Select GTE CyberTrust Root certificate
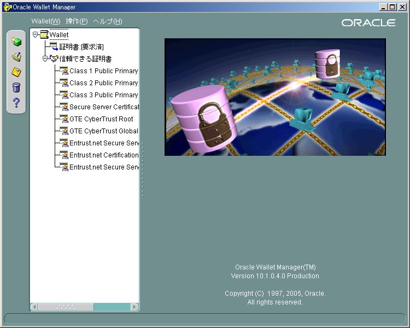 [101, 119]
